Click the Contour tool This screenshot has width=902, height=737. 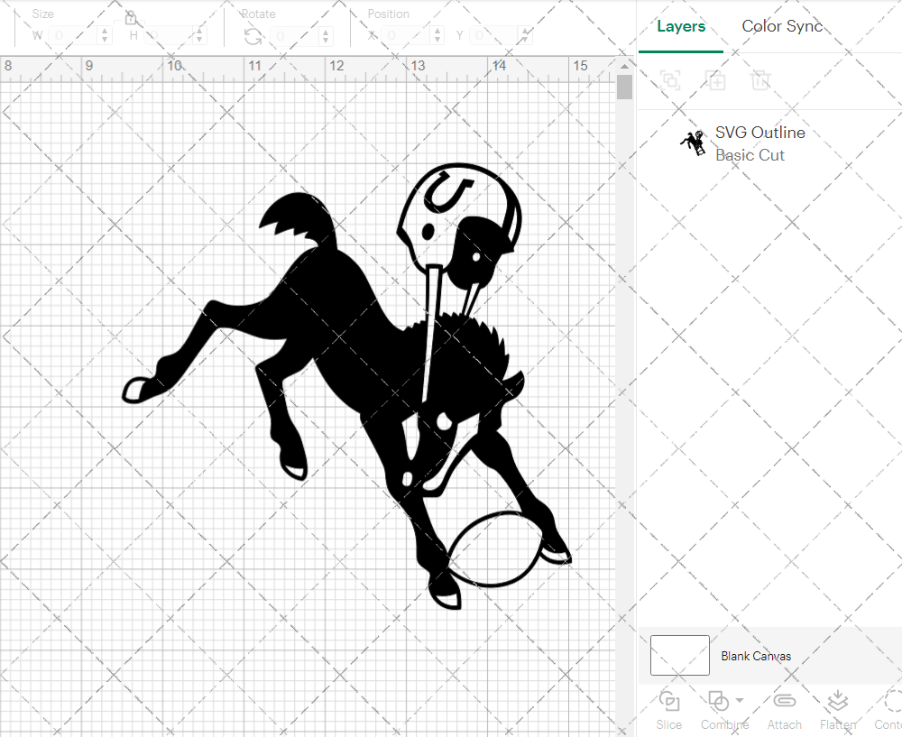click(x=888, y=711)
